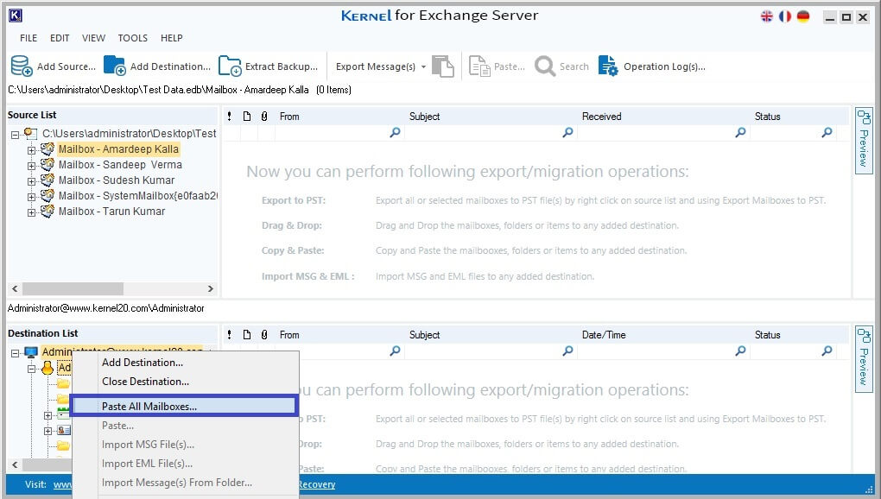The height and width of the screenshot is (499, 881).
Task: Open the TOOLS menu
Action: coord(133,38)
